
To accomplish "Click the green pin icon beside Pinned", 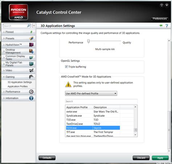I will point(31,32).
